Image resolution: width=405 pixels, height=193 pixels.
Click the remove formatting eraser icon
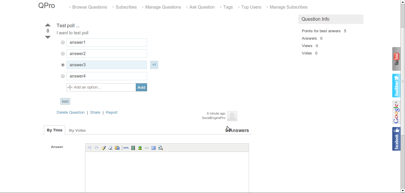[x=110, y=148]
